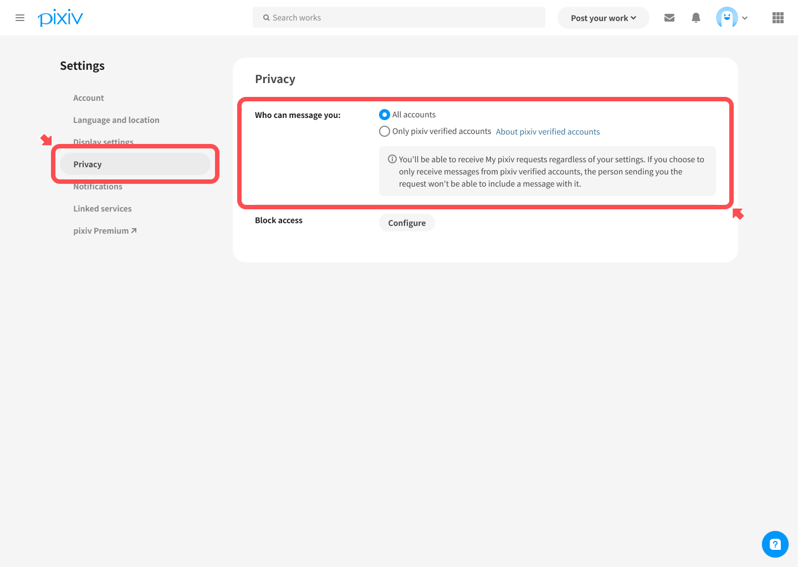Open the hamburger menu icon
The image size is (798, 567).
(20, 18)
